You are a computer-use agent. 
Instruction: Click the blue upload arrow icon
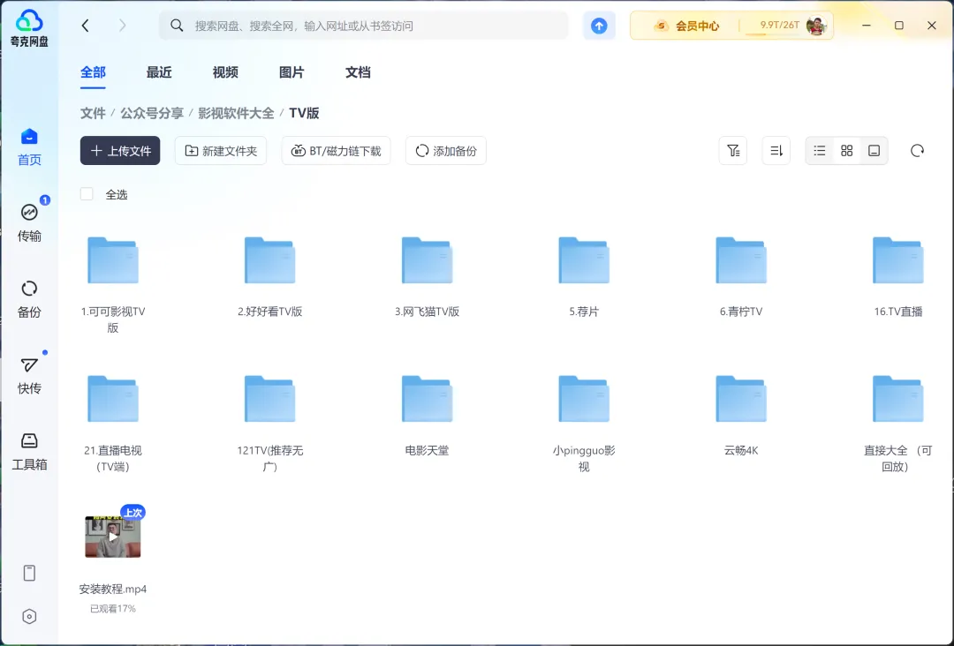pos(599,26)
